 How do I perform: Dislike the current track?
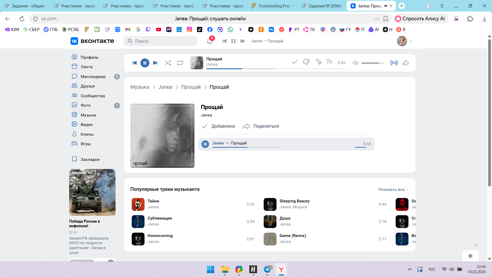pos(306,62)
